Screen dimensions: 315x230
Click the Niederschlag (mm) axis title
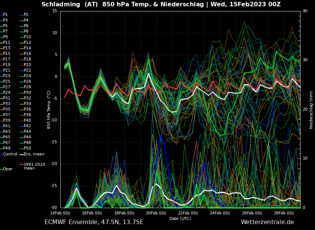tap(311, 109)
